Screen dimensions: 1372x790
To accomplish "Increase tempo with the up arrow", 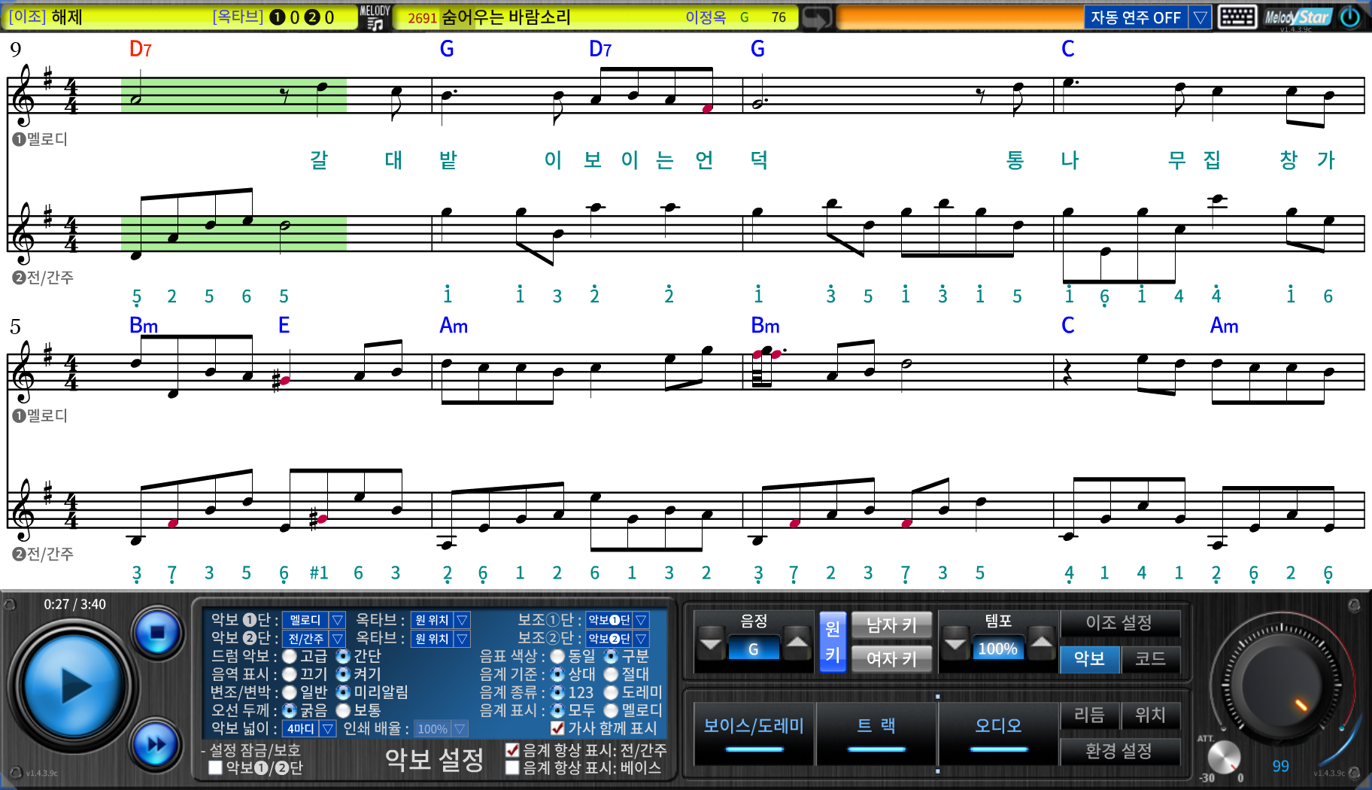I will point(1041,644).
